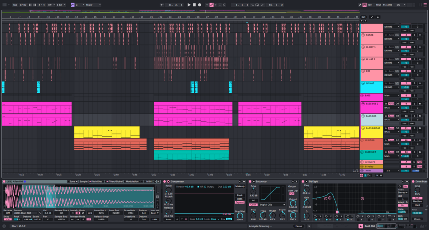Select Expand mode in Compressor

coord(240,202)
